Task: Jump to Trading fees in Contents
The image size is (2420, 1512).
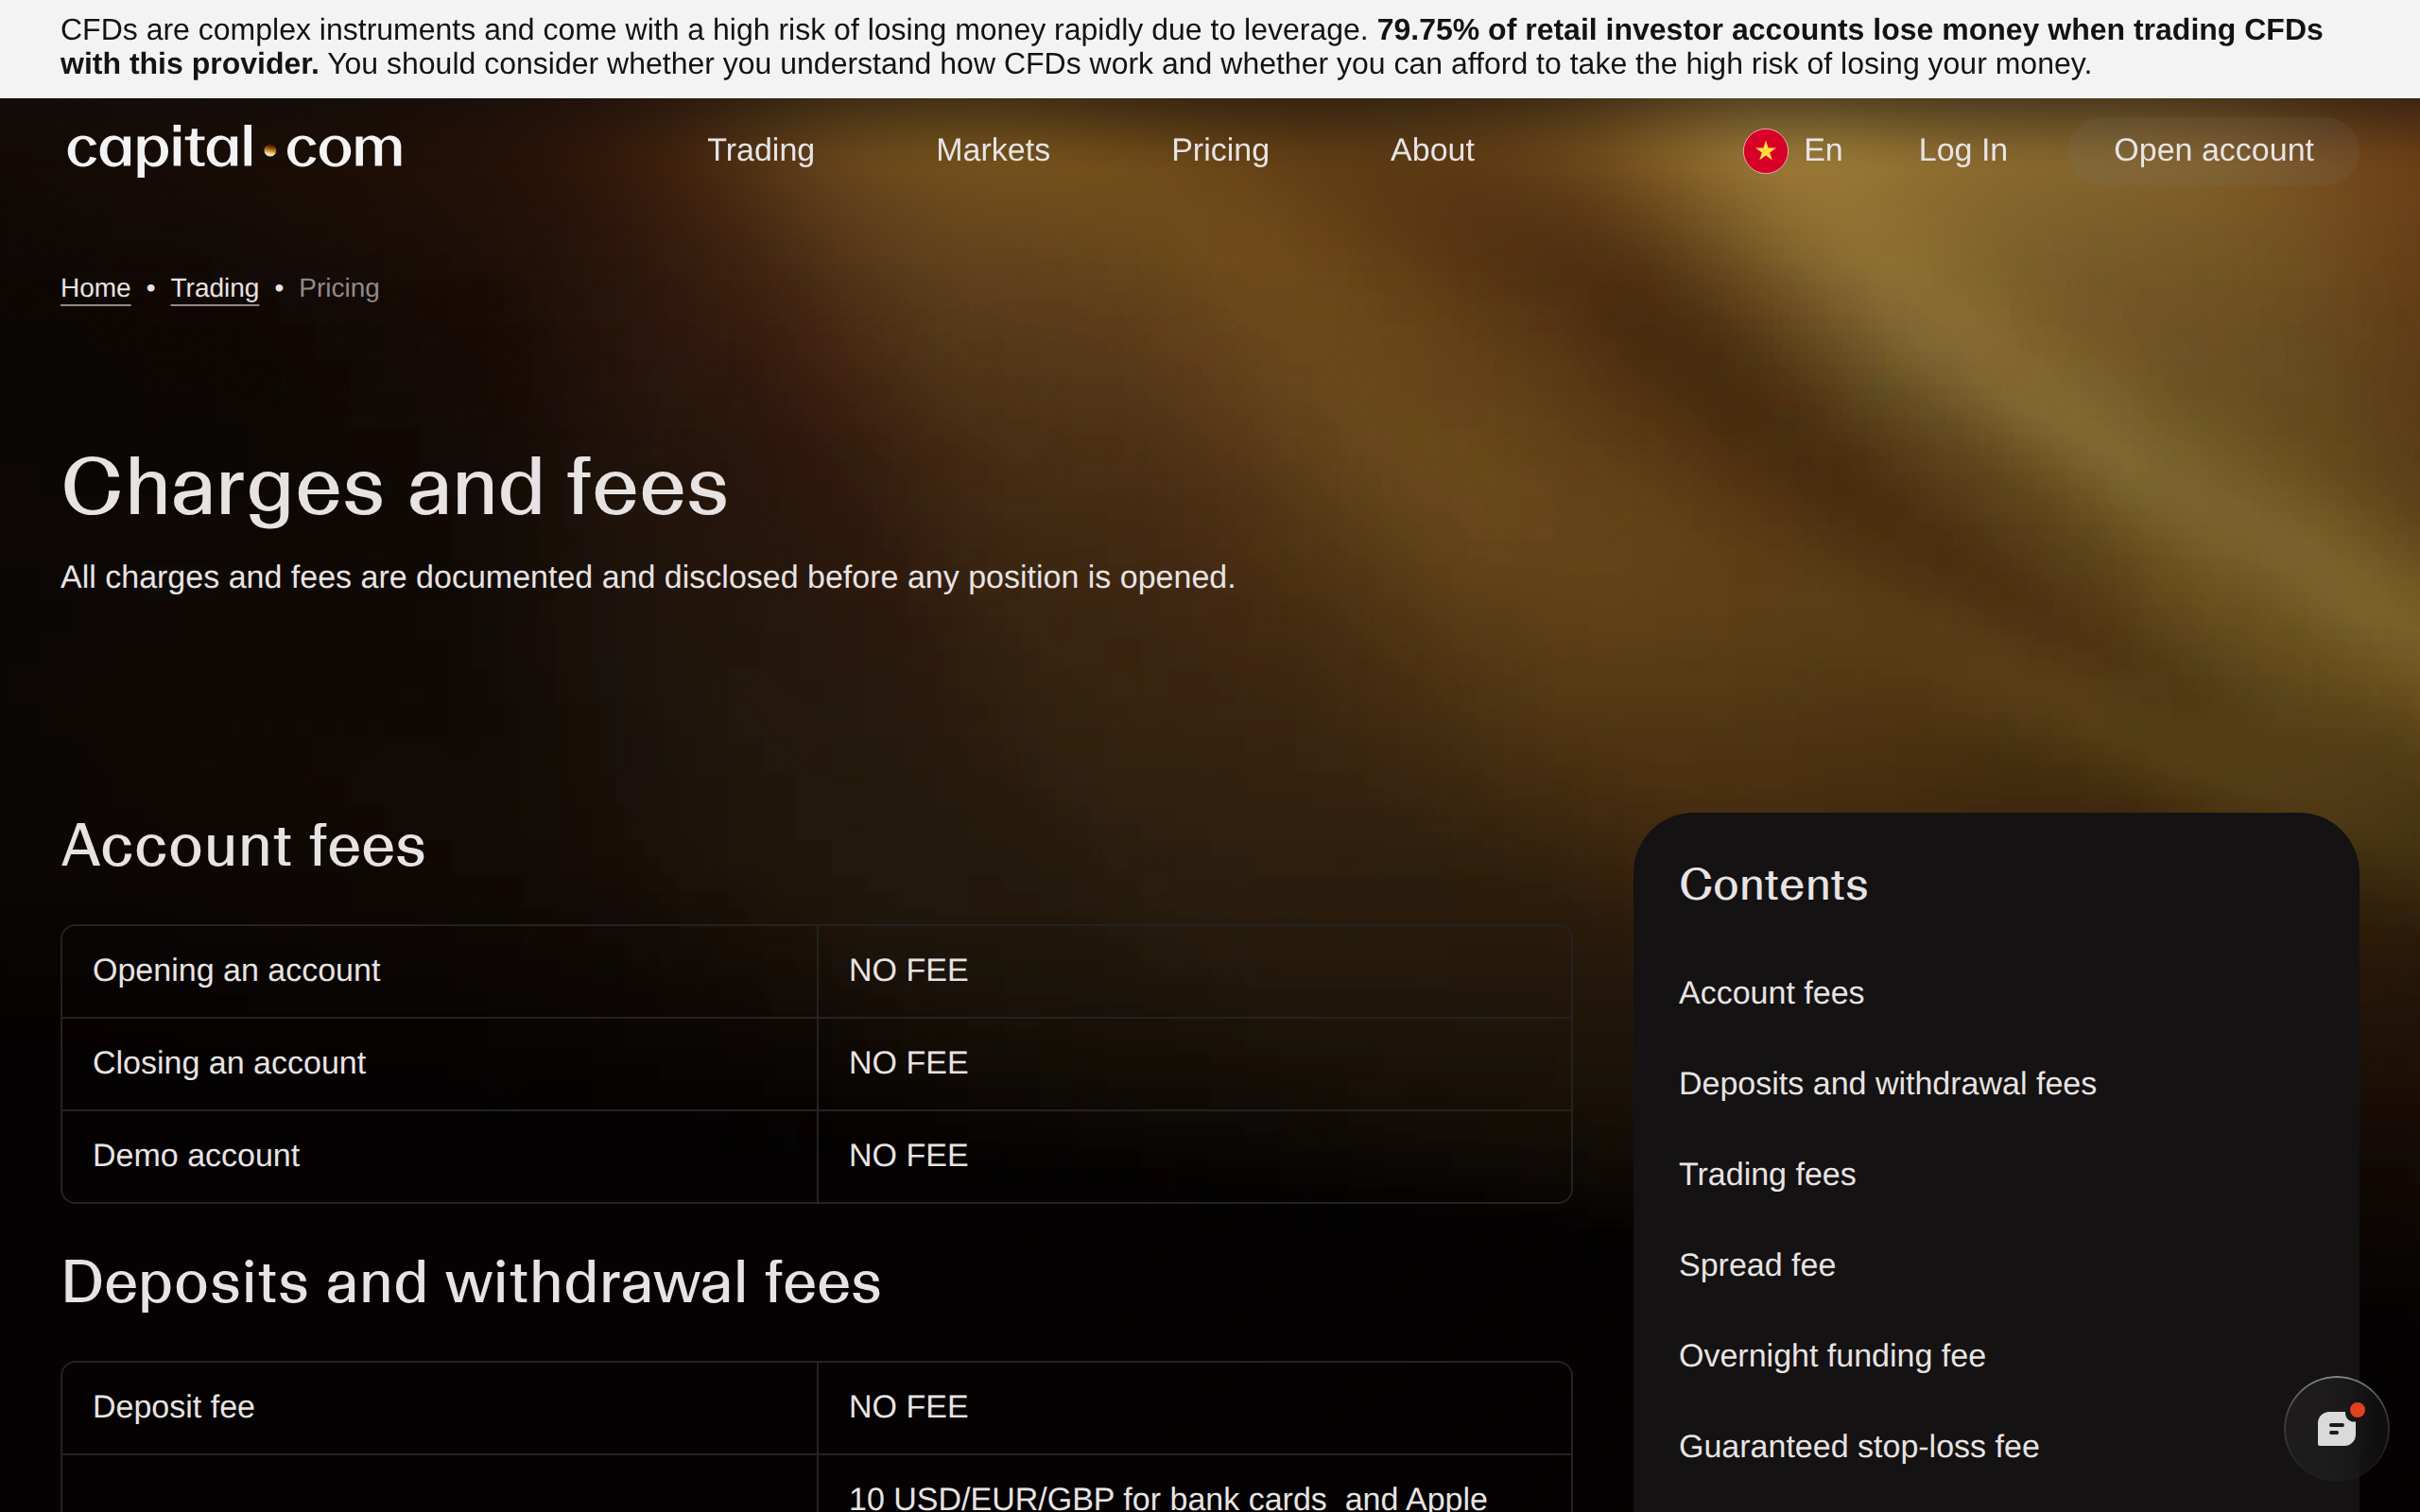Action: [1767, 1174]
